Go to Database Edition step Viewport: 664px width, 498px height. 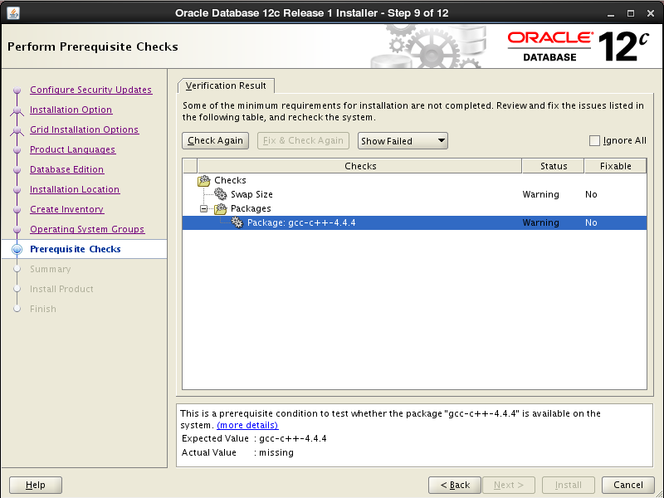67,169
